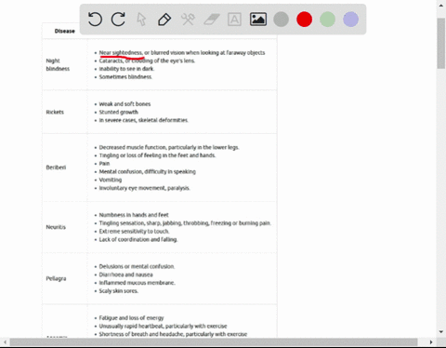Click the horizontal scrollbar left arrow

[6, 342]
